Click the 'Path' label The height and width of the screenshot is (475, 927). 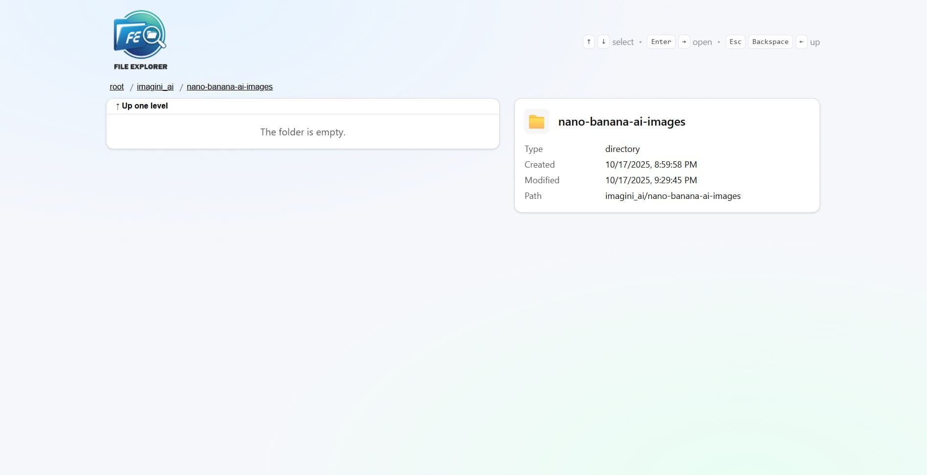click(533, 196)
